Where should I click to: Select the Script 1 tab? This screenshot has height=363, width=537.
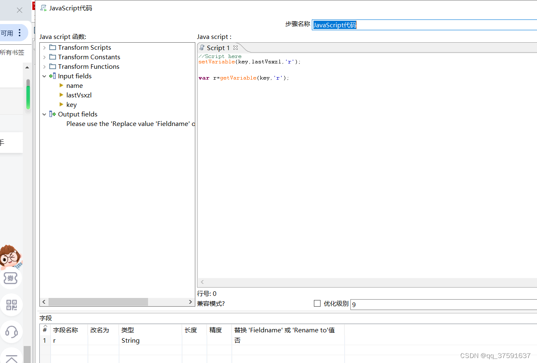[x=218, y=48]
